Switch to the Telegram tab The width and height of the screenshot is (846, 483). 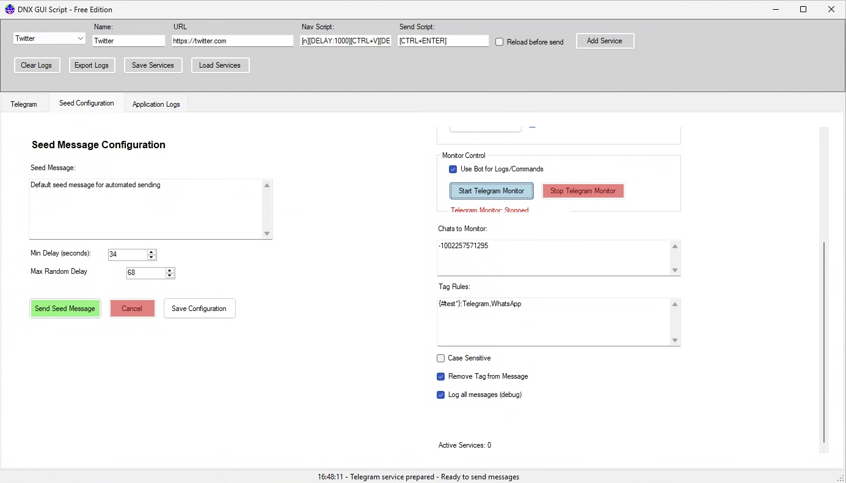point(24,104)
